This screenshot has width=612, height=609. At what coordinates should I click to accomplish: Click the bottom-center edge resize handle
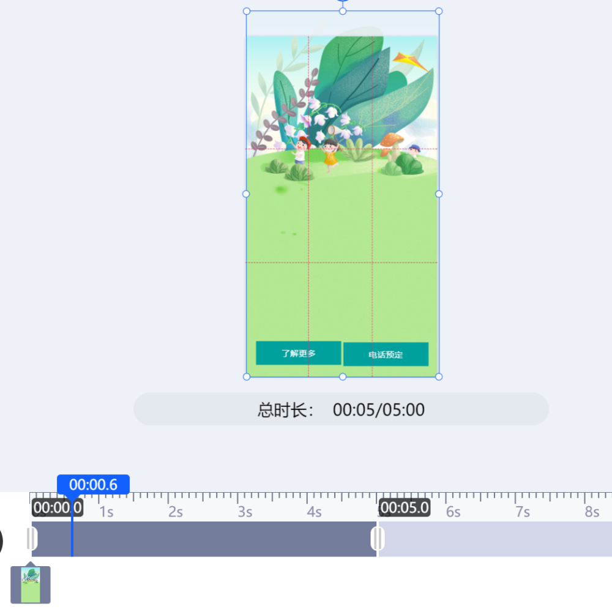click(x=343, y=376)
